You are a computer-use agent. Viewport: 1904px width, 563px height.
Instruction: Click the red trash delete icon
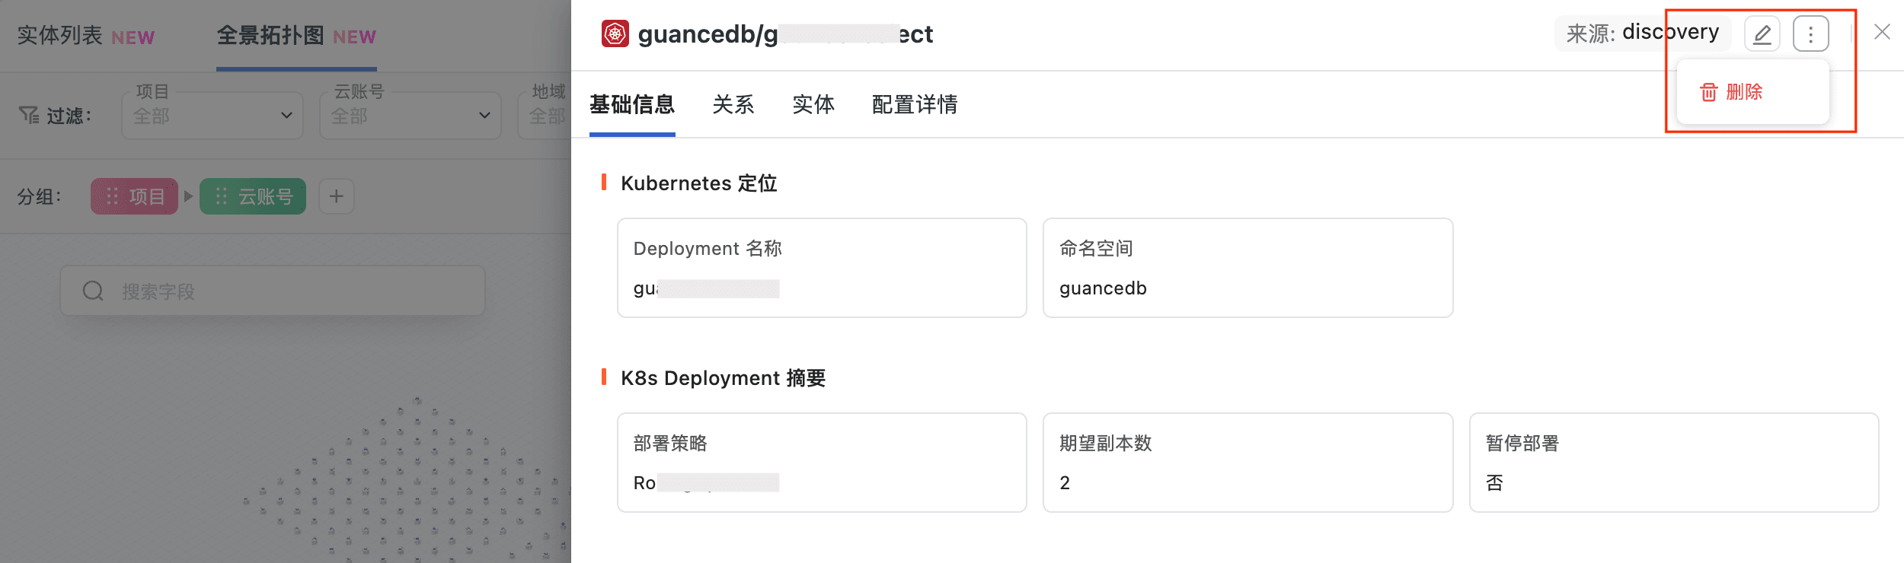coord(1709,92)
